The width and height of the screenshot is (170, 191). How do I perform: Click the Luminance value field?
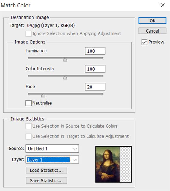95,51
